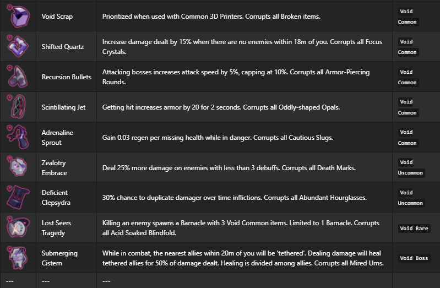Click the Void Scrap item name
The image size is (440, 288).
click(57, 17)
